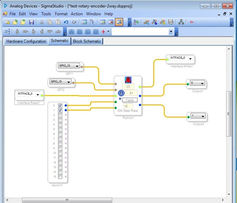Click the AC spell-check style toolbar icon
Screen dimensions: 237x203
[x=136, y=22]
